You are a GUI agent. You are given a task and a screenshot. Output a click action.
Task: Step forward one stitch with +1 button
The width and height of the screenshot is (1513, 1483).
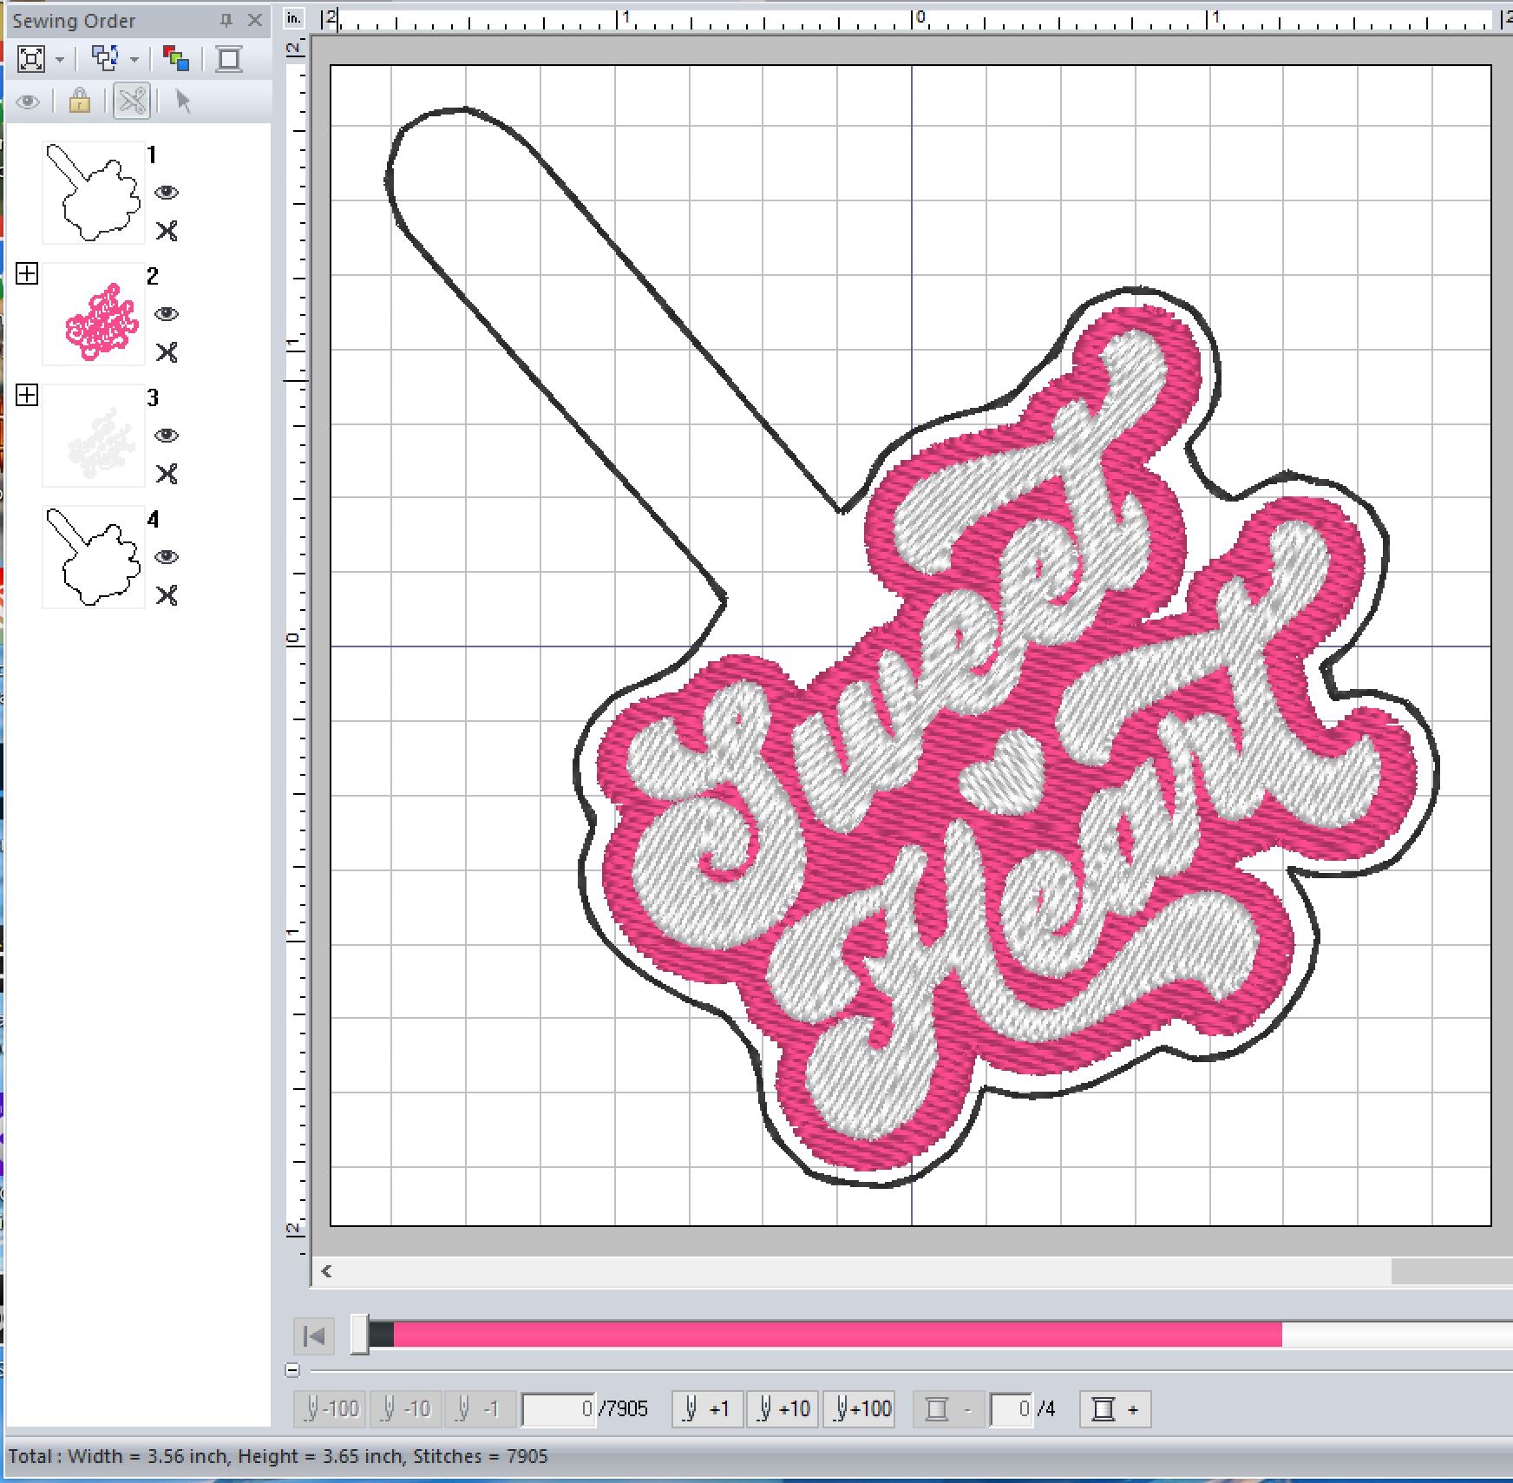tap(707, 1408)
